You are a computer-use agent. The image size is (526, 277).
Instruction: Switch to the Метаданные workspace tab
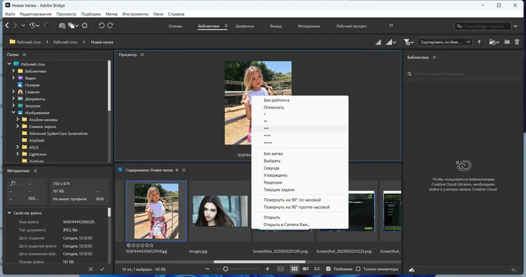pos(308,26)
